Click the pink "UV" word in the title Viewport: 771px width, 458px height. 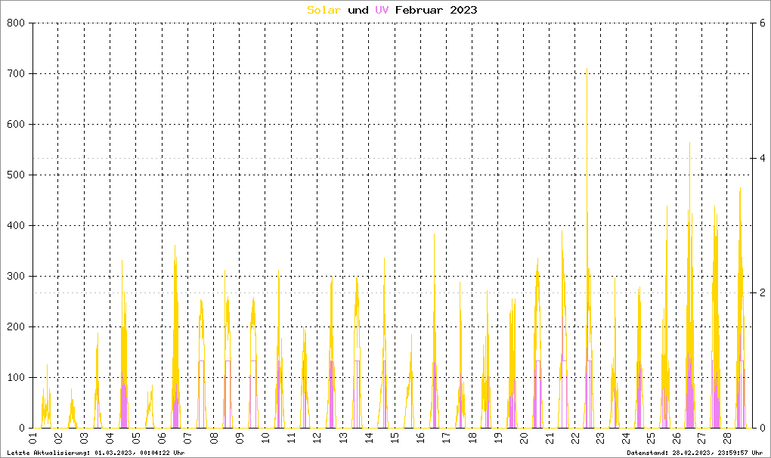pyautogui.click(x=382, y=10)
